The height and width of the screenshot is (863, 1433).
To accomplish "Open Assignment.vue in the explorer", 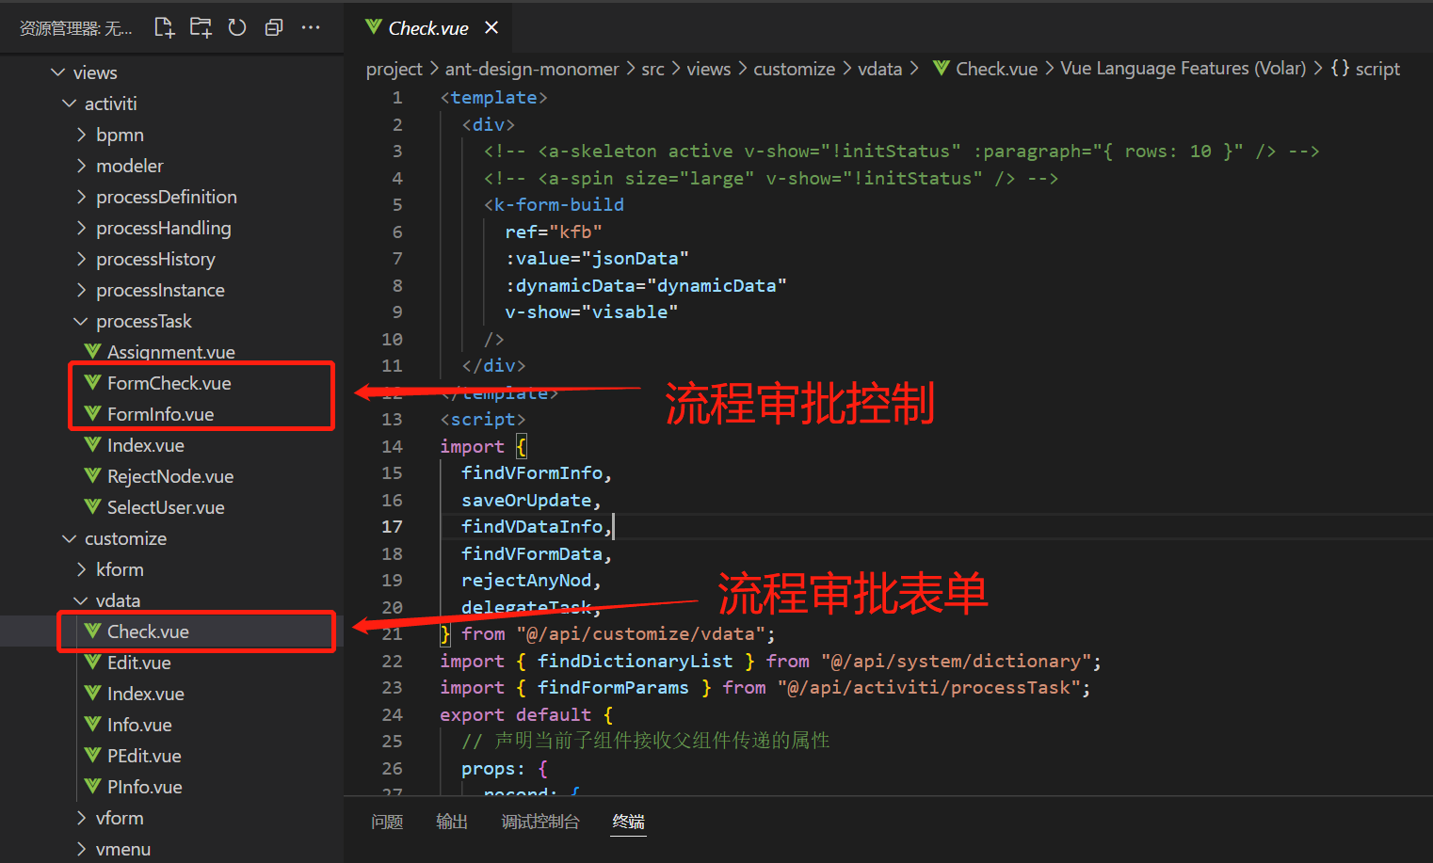I will click(171, 352).
